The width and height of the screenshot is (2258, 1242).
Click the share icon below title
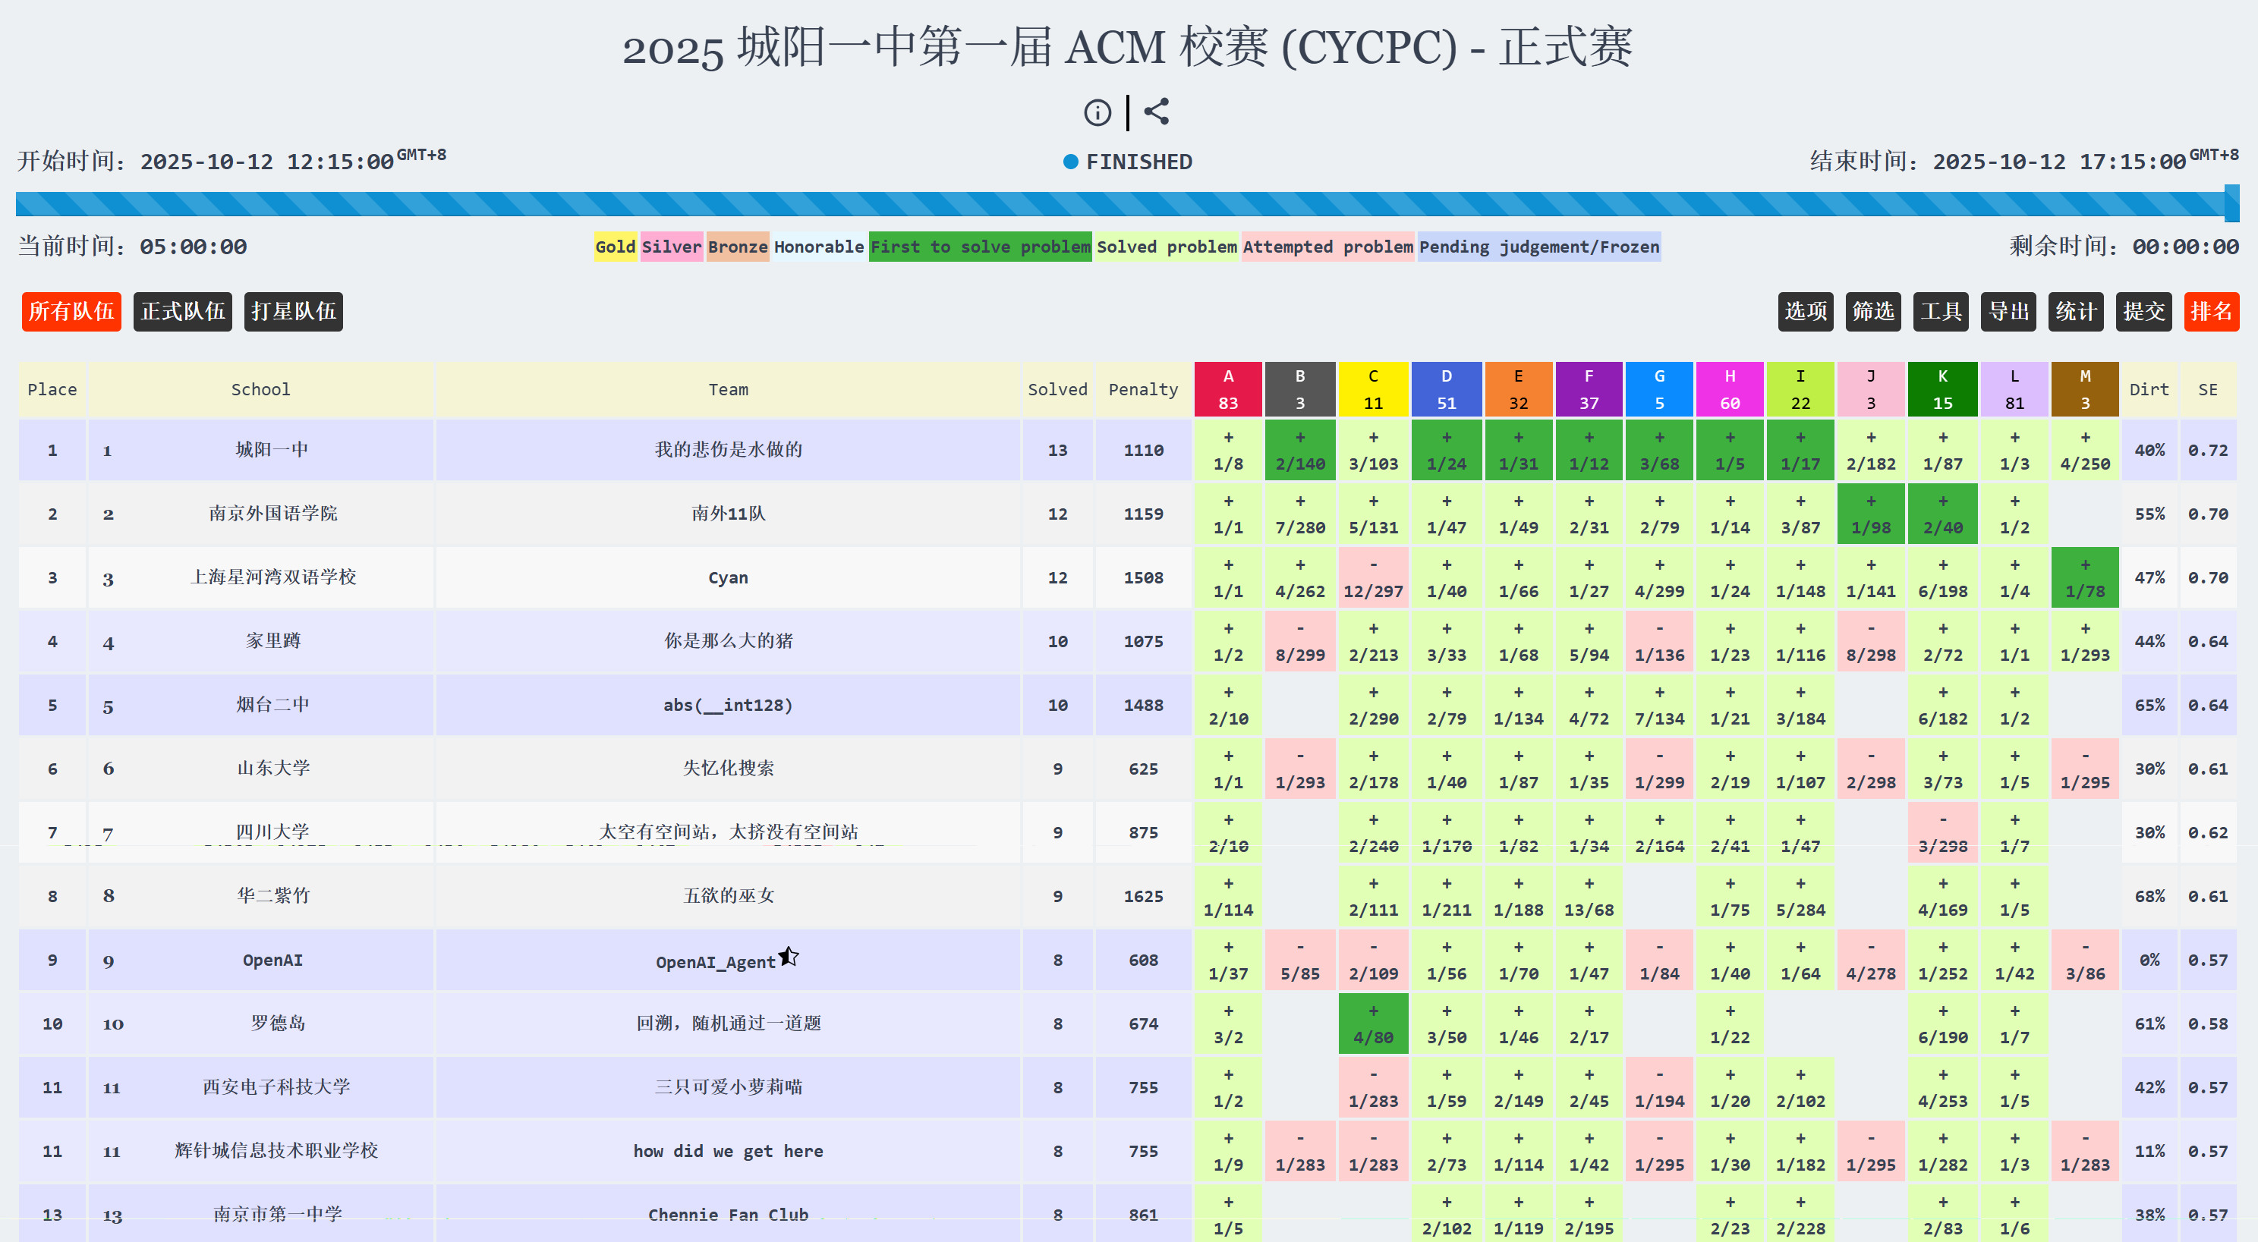point(1157,112)
